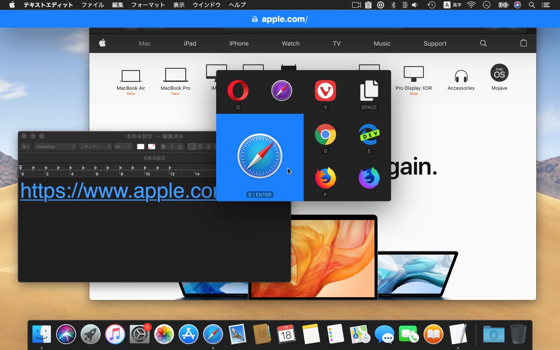Enable italic formatting in TextEdit
The image size is (560, 350).
pos(172,147)
